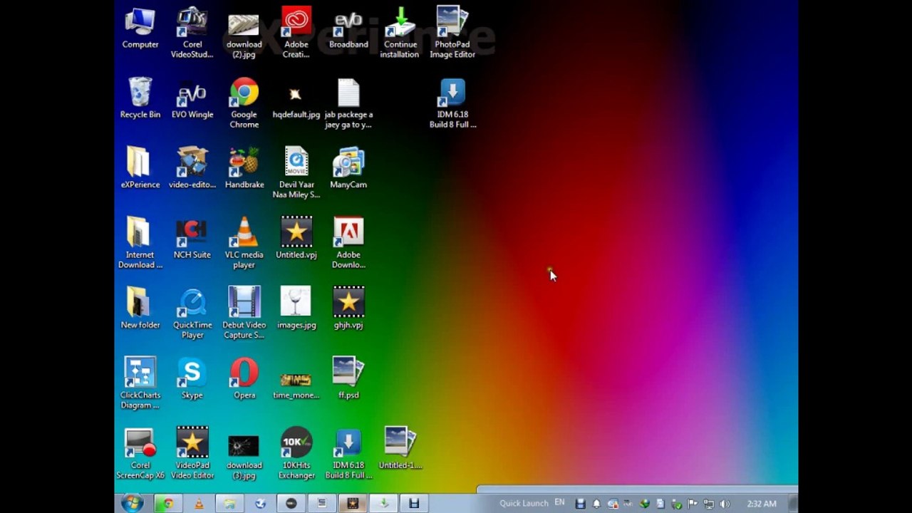Launch Corel ScreenCap X6
This screenshot has height=513, width=912.
[x=140, y=453]
